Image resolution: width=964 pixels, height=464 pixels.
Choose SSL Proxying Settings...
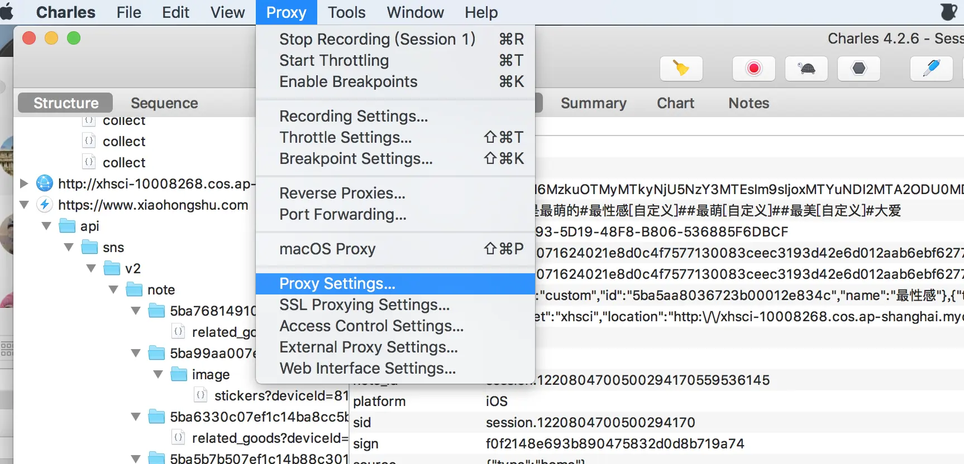395,305
